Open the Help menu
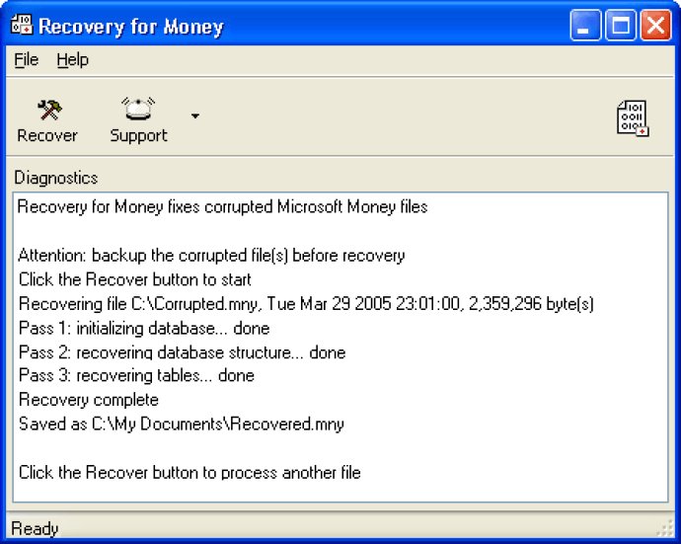 click(72, 59)
